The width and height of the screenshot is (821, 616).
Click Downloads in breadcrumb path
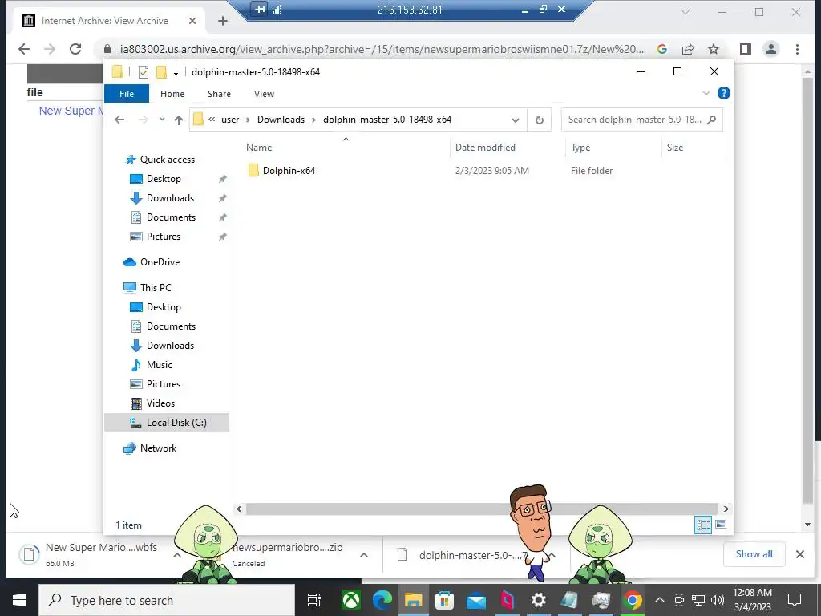(x=281, y=120)
